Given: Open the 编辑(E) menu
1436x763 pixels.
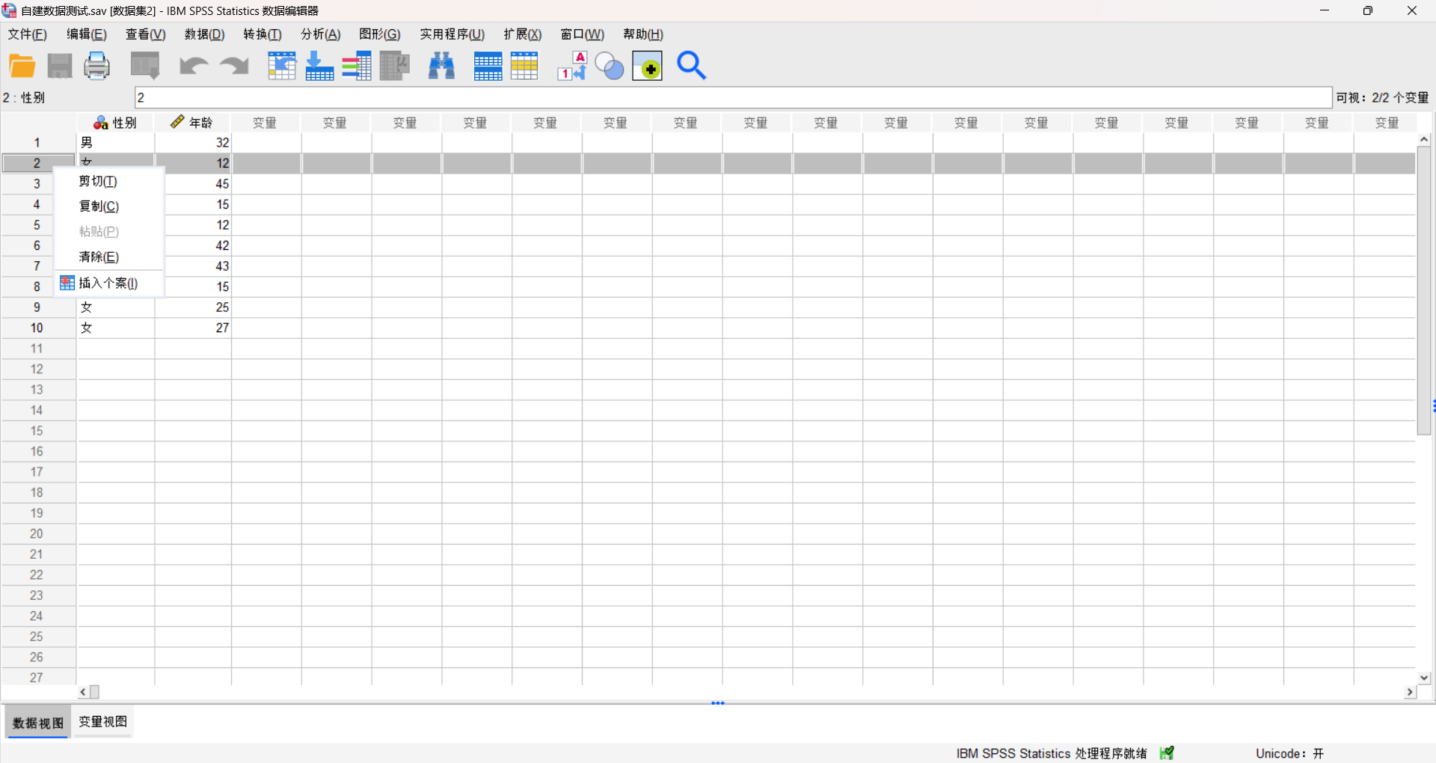Looking at the screenshot, I should (x=87, y=34).
